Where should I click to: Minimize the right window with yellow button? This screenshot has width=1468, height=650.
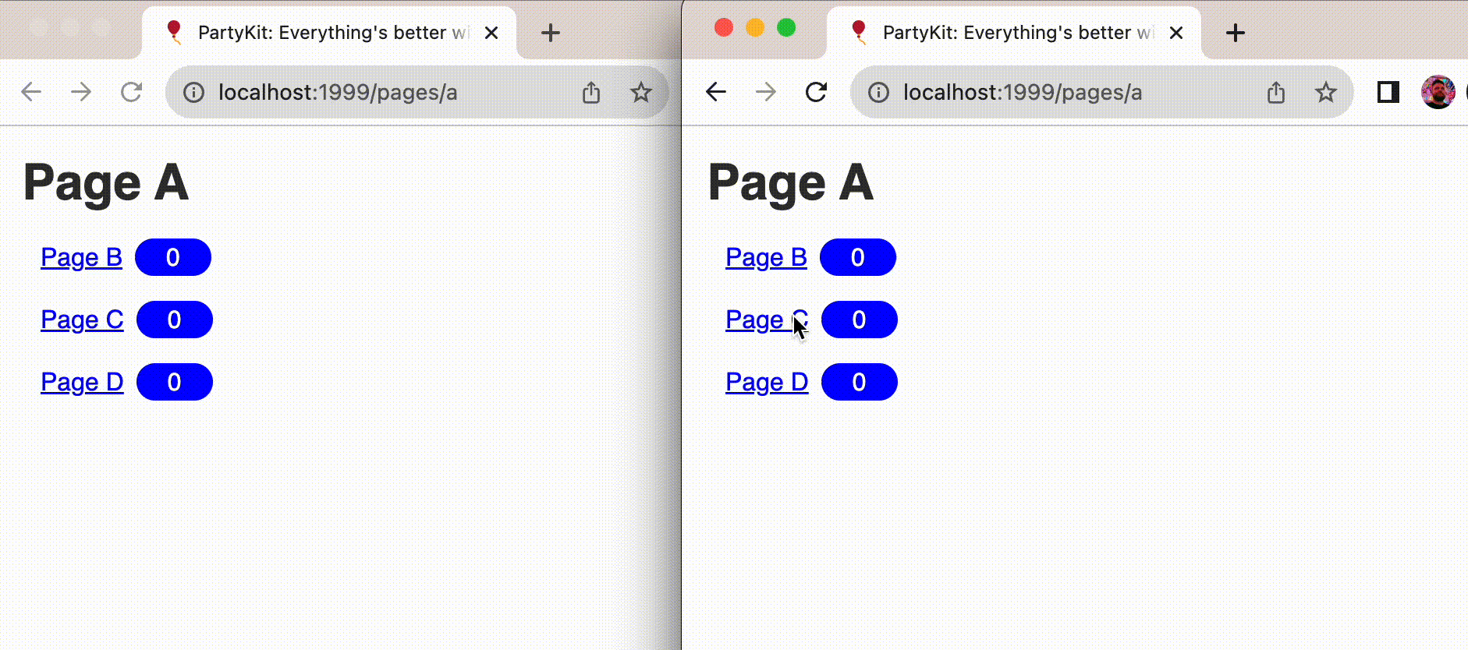[755, 28]
